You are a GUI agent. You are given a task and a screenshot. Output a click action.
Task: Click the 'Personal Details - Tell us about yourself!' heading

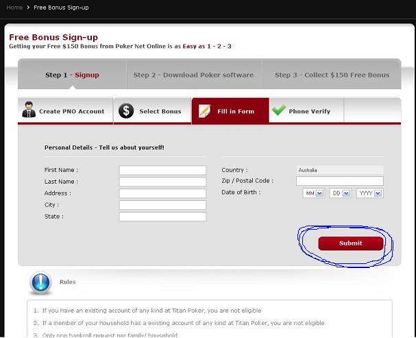pyautogui.click(x=104, y=147)
